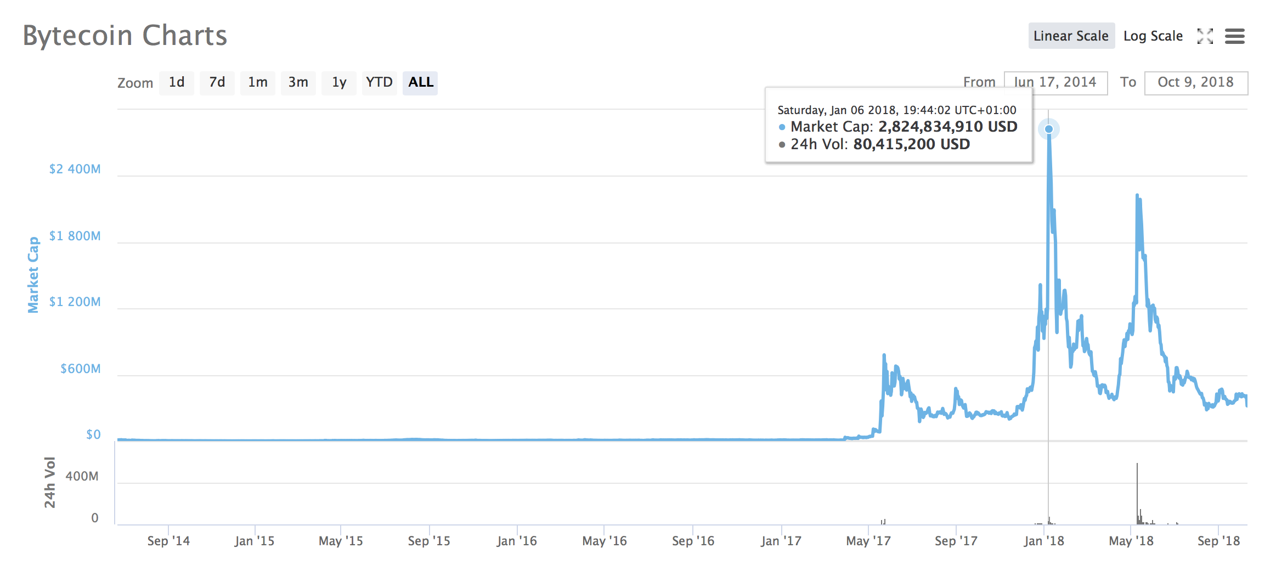
Task: Zoom chart to 1y
Action: click(x=339, y=83)
